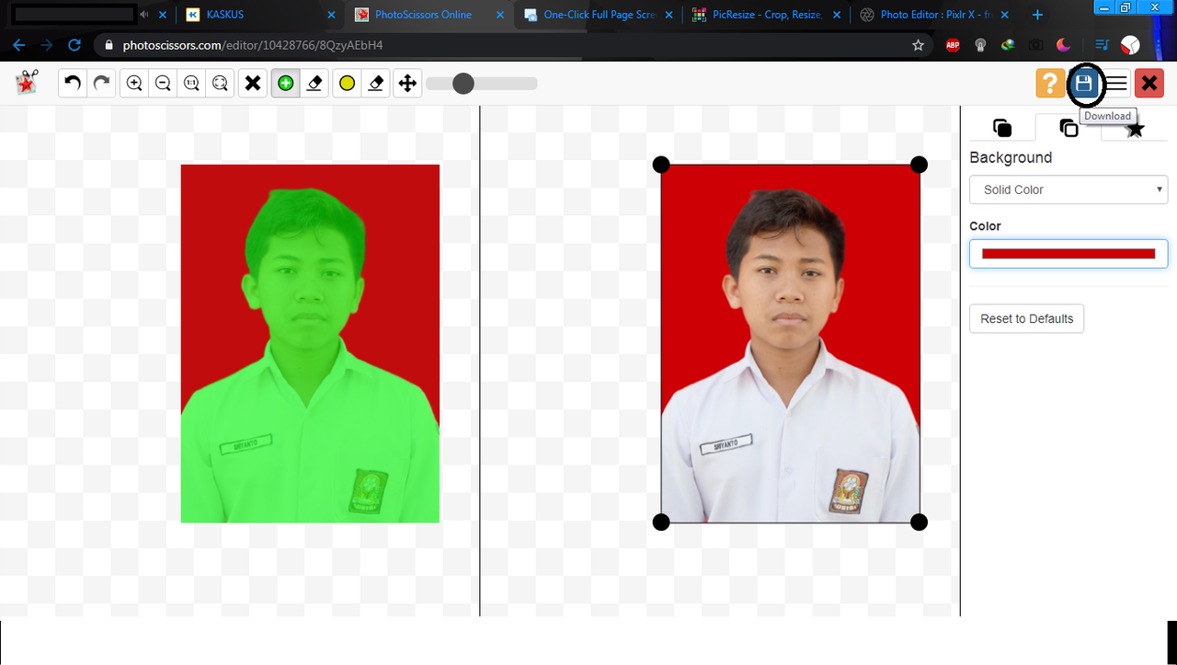Viewport: 1177px width, 665px height.
Task: Click the result photo with red background
Action: point(790,343)
